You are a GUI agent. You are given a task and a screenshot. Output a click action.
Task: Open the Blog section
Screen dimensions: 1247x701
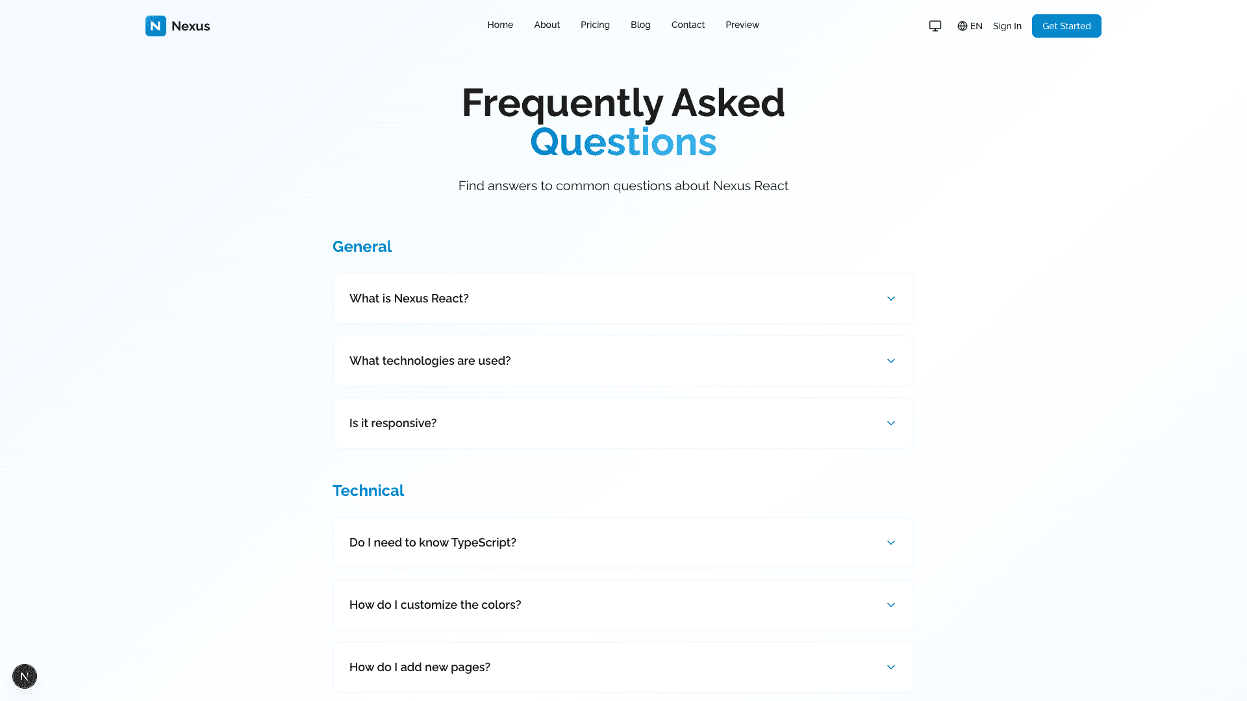pyautogui.click(x=640, y=25)
